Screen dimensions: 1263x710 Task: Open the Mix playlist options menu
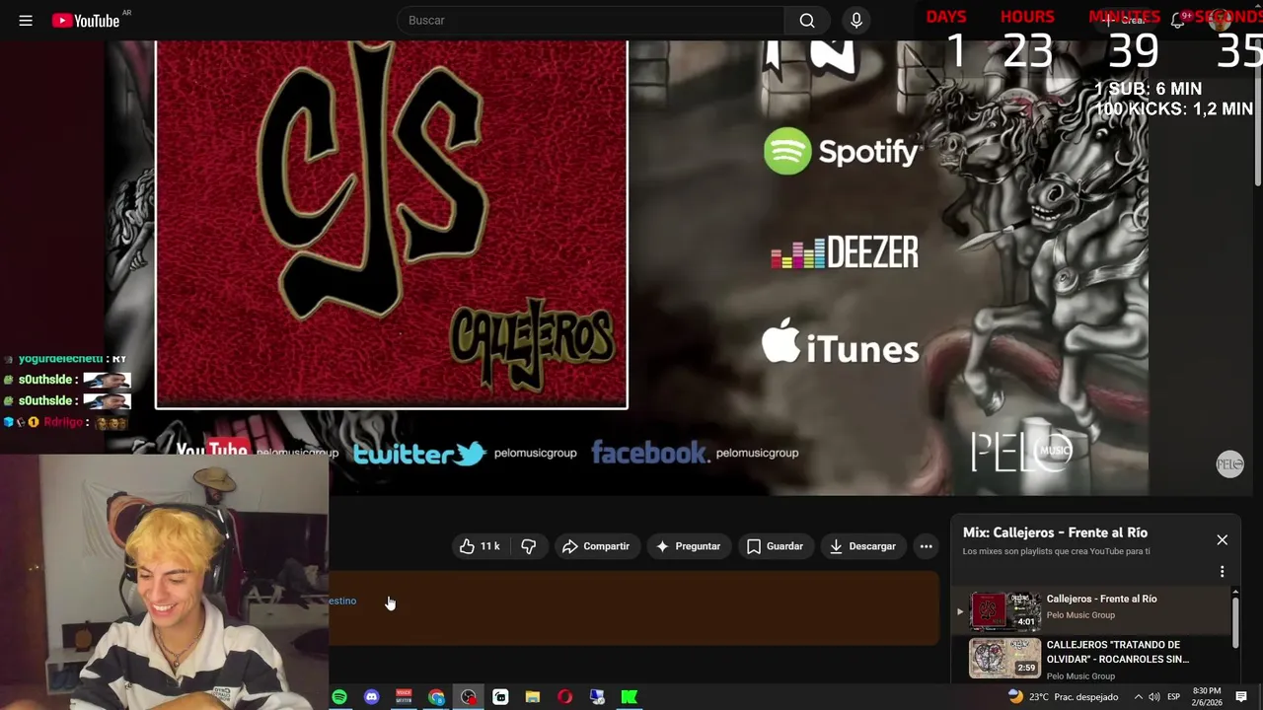tap(1222, 572)
